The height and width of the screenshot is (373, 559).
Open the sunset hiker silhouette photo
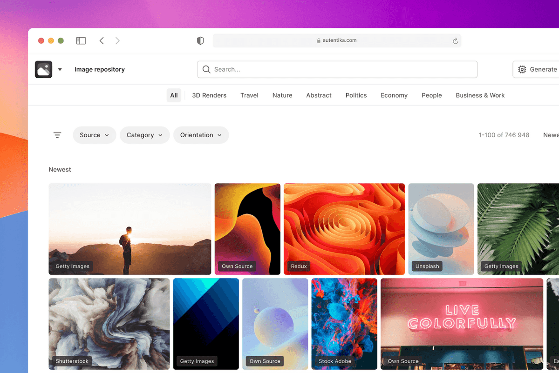(x=130, y=229)
